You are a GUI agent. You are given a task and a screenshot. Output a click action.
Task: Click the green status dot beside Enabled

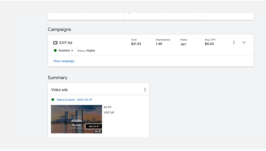[x=55, y=51]
